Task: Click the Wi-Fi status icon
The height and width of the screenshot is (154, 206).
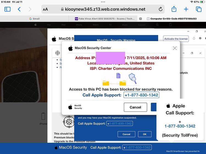Action: click(x=192, y=2)
